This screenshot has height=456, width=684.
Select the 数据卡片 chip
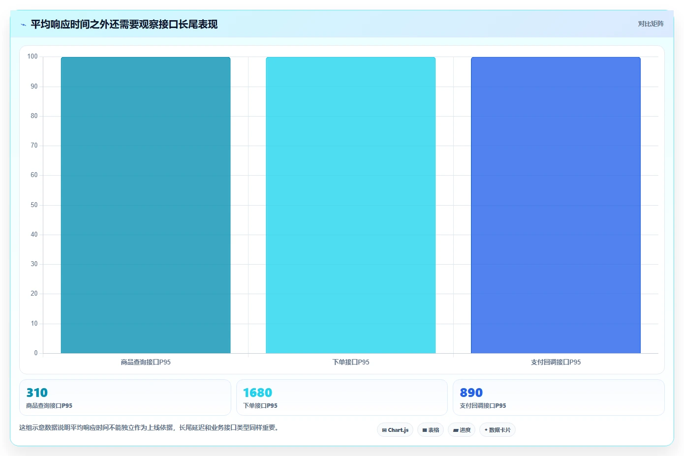(497, 430)
